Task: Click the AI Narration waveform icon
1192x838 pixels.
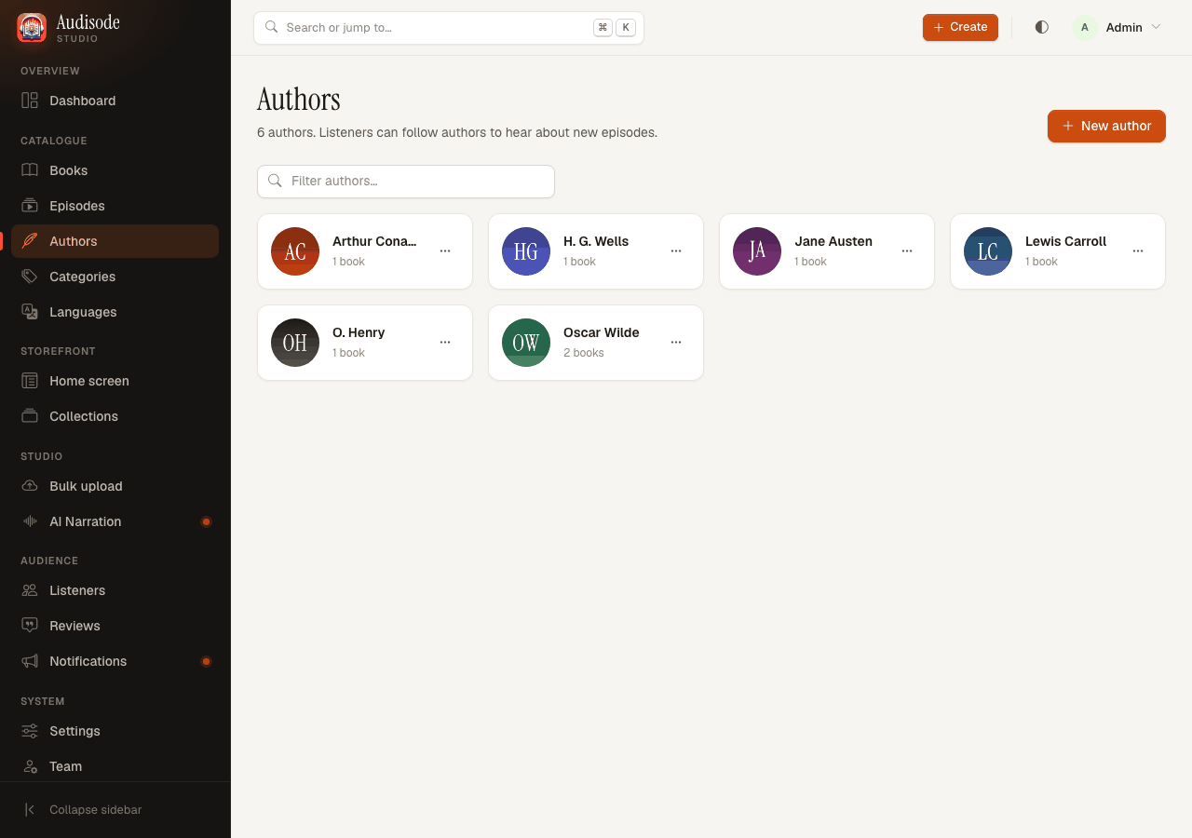Action: tap(30, 521)
